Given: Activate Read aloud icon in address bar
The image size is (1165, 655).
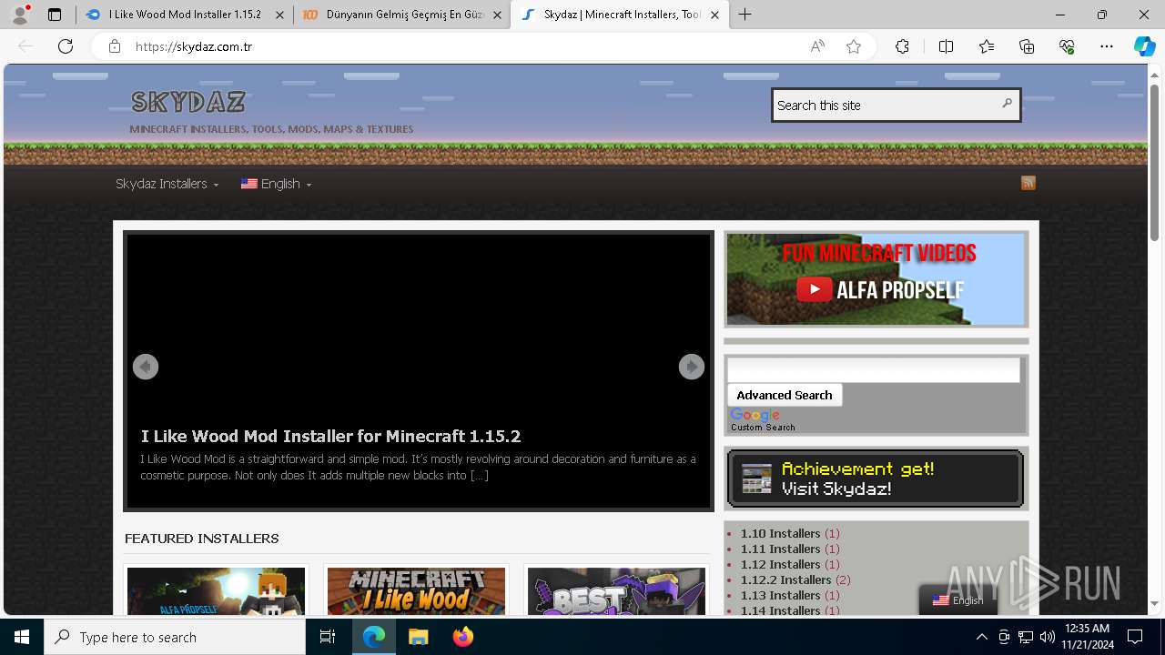Looking at the screenshot, I should click(817, 46).
